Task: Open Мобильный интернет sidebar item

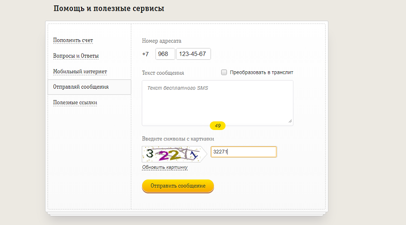Action: coord(80,71)
